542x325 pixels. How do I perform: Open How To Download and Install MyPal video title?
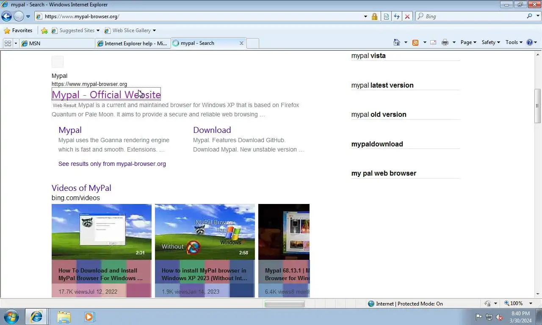pos(100,274)
